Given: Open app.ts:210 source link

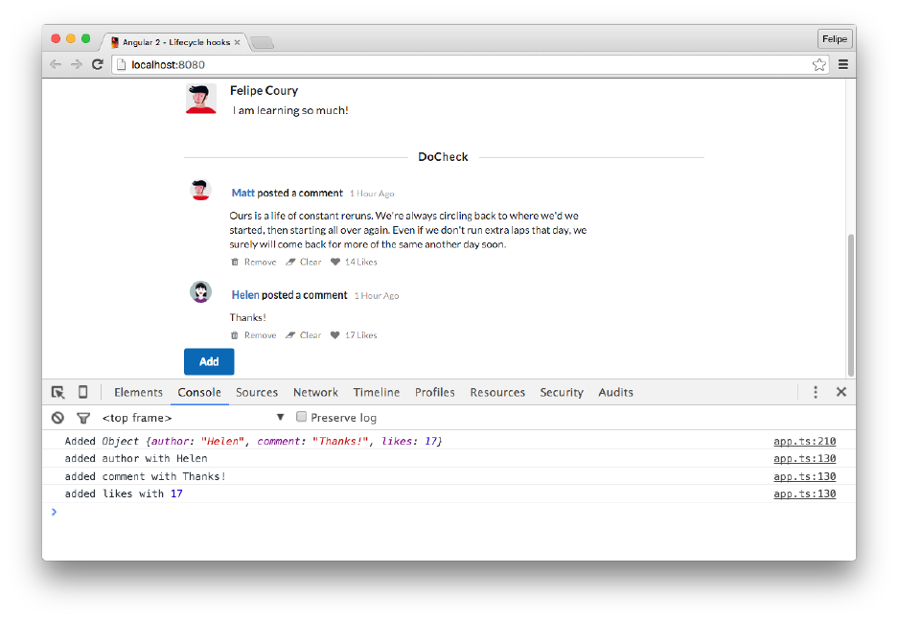Looking at the screenshot, I should (805, 441).
